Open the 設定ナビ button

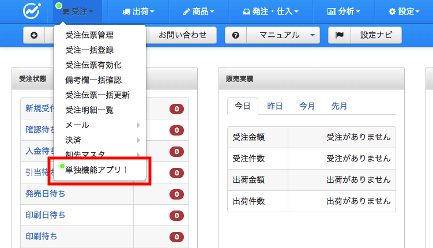(376, 36)
